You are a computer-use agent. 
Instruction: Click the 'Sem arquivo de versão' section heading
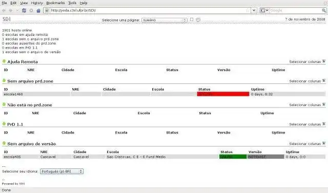pyautogui.click(x=32, y=144)
